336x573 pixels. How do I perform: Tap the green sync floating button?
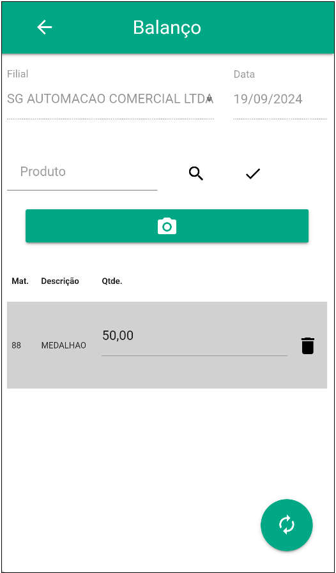point(287,525)
